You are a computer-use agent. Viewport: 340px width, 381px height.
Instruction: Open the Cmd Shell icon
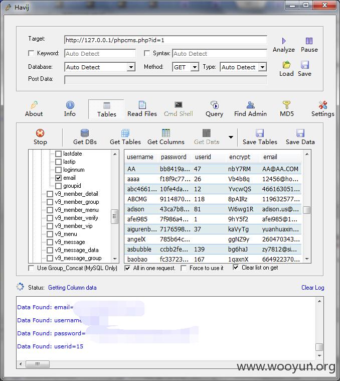(179, 105)
